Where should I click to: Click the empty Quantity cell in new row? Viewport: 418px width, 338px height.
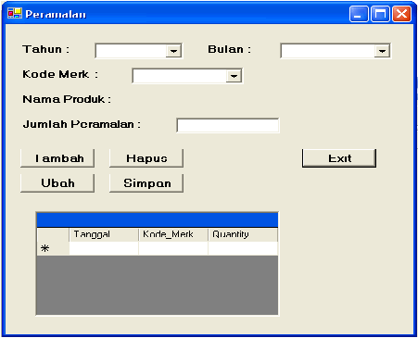pyautogui.click(x=243, y=248)
